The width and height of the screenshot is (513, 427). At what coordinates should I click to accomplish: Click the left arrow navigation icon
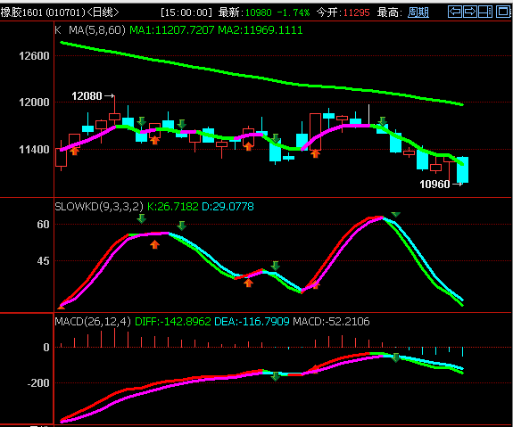point(455,12)
